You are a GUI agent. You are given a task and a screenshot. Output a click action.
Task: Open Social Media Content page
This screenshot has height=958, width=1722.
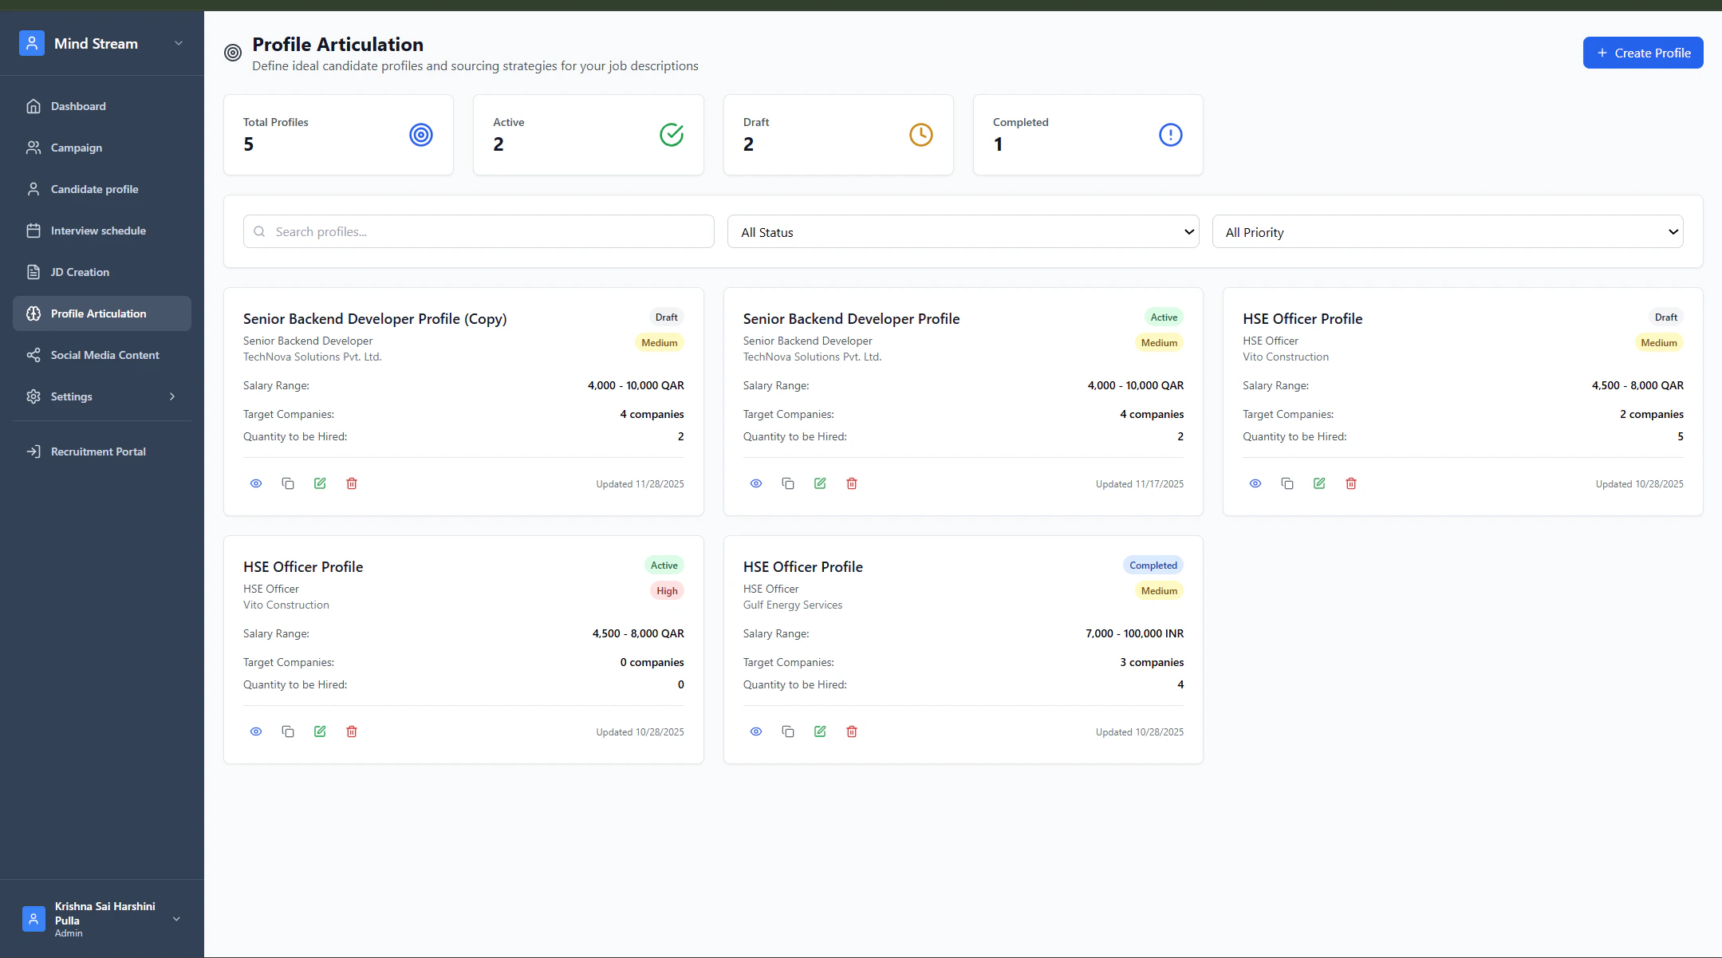[104, 355]
